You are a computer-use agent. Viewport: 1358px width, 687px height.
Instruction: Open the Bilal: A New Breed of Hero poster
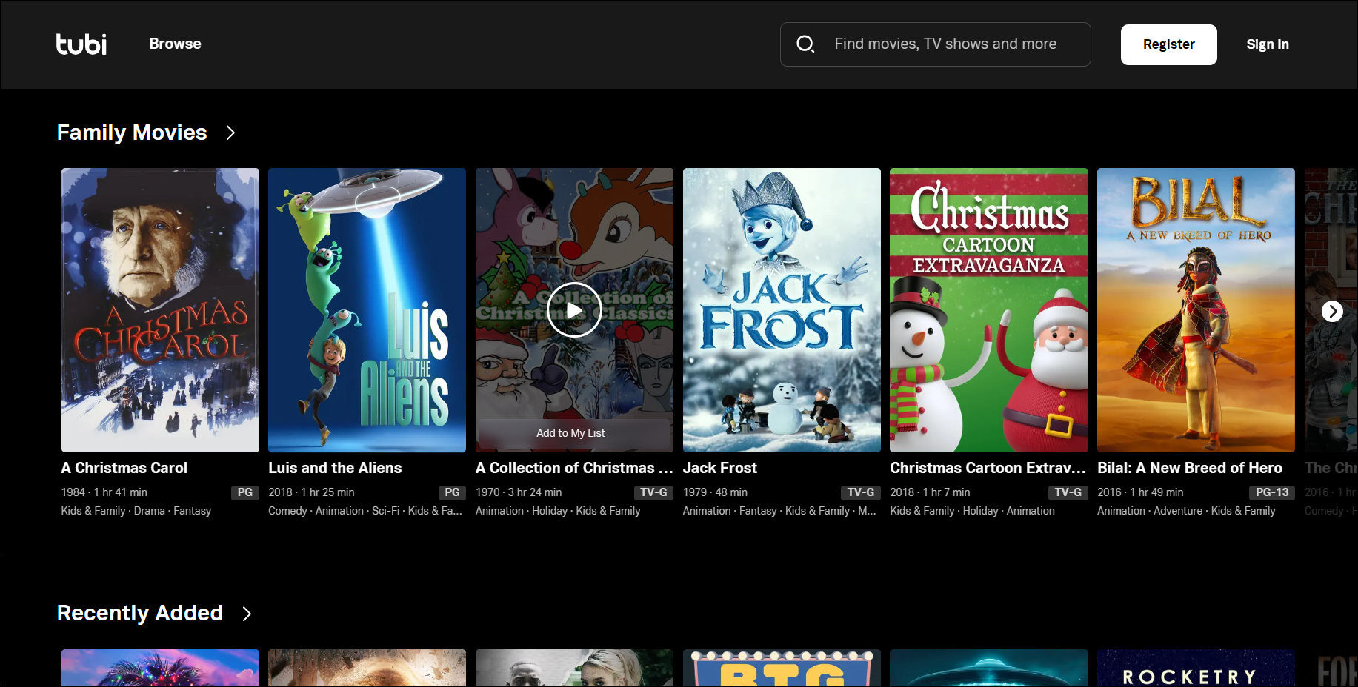click(x=1196, y=309)
